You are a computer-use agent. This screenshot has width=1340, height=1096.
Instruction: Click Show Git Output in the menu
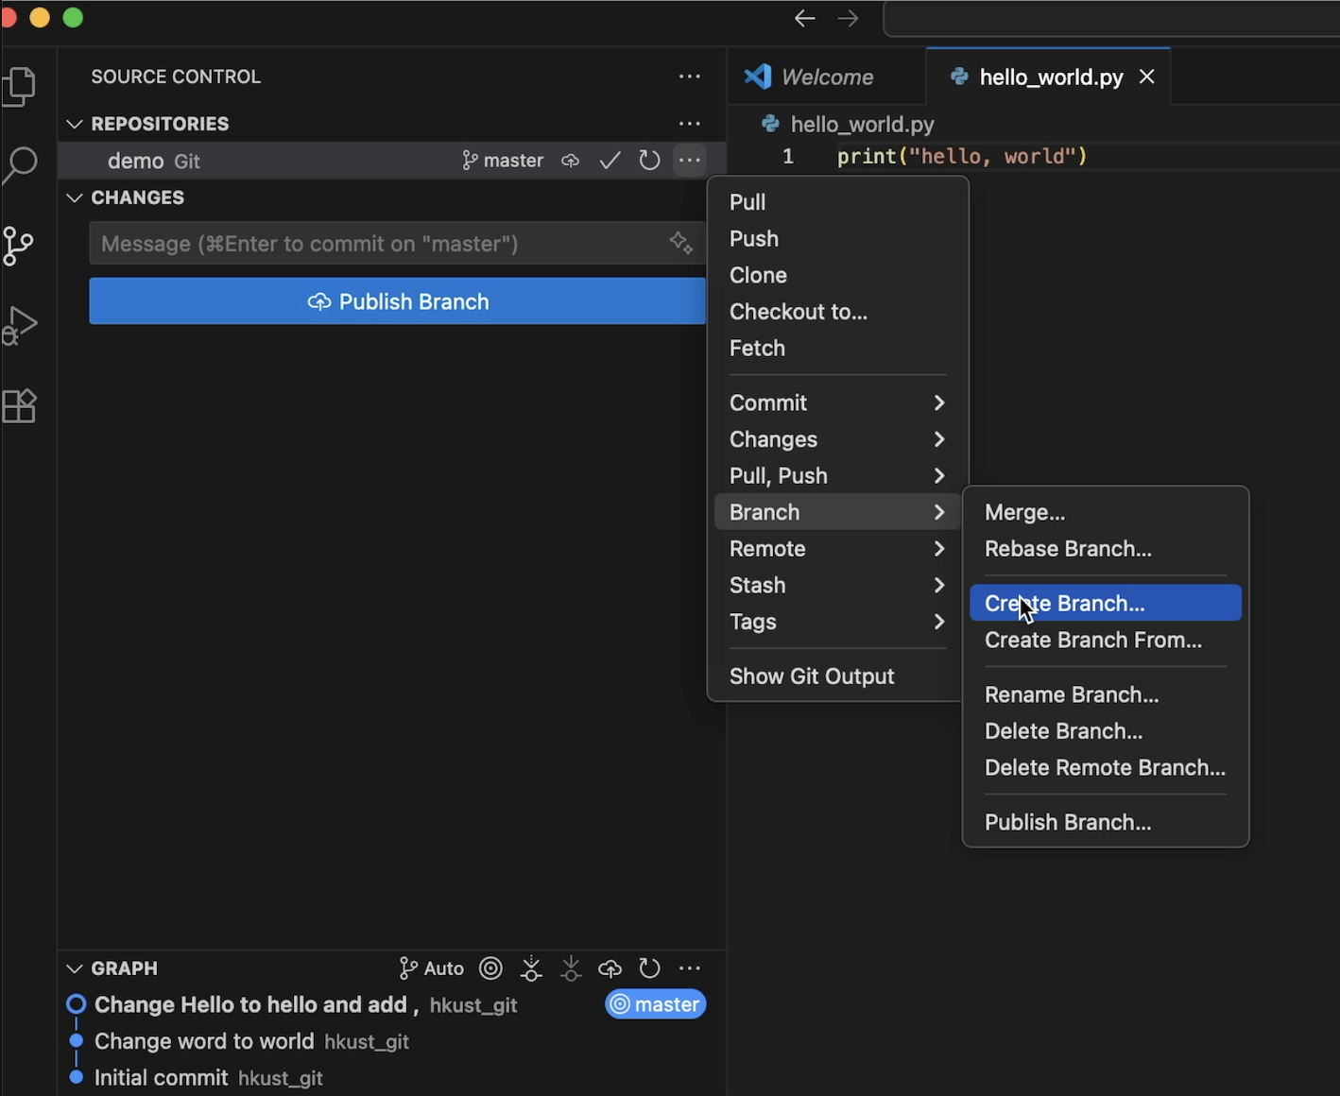click(812, 676)
